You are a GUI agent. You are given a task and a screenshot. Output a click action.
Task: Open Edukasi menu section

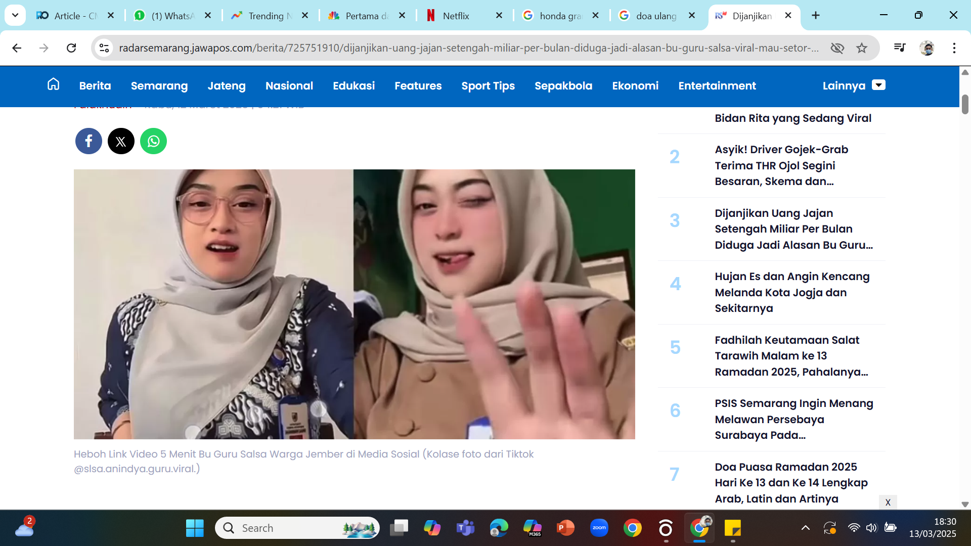coord(354,85)
